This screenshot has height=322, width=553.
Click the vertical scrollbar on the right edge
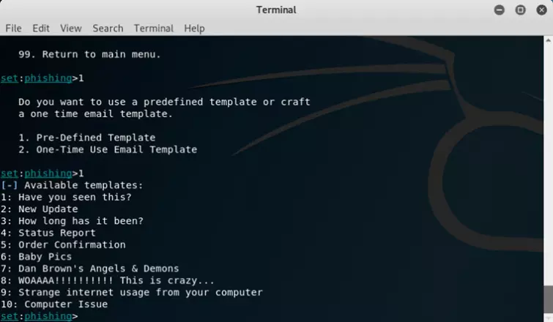(x=549, y=176)
